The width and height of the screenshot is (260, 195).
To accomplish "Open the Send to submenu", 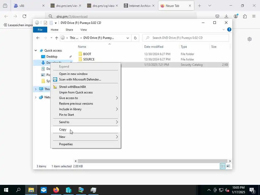I will click(86, 122).
